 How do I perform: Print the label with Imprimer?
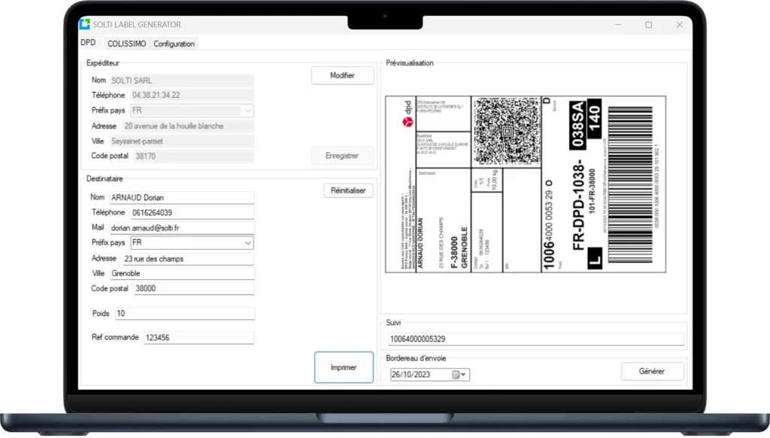point(344,367)
